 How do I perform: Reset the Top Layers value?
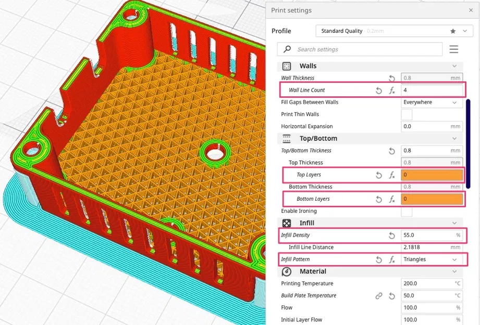[x=379, y=175]
